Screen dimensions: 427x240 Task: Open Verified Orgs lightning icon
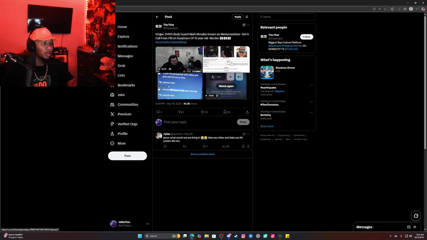pos(112,124)
